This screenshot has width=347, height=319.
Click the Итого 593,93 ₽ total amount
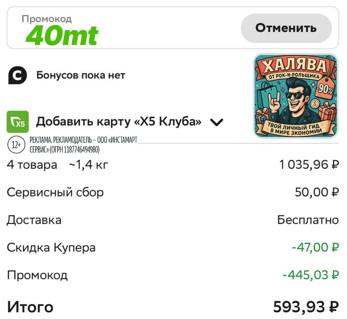click(x=306, y=307)
